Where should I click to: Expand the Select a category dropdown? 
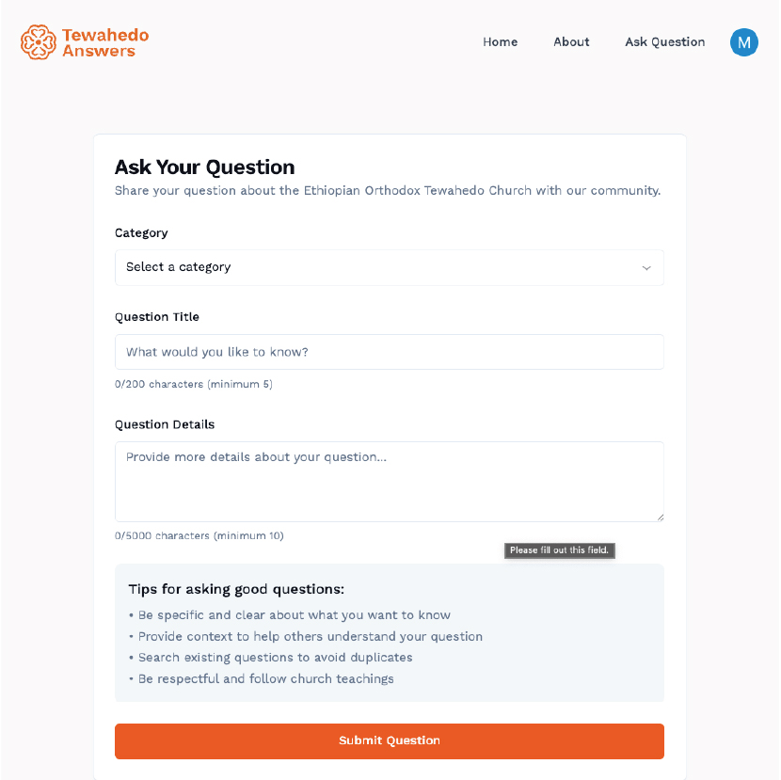click(389, 267)
